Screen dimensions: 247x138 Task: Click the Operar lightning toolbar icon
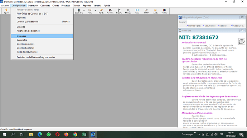click(6, 11)
